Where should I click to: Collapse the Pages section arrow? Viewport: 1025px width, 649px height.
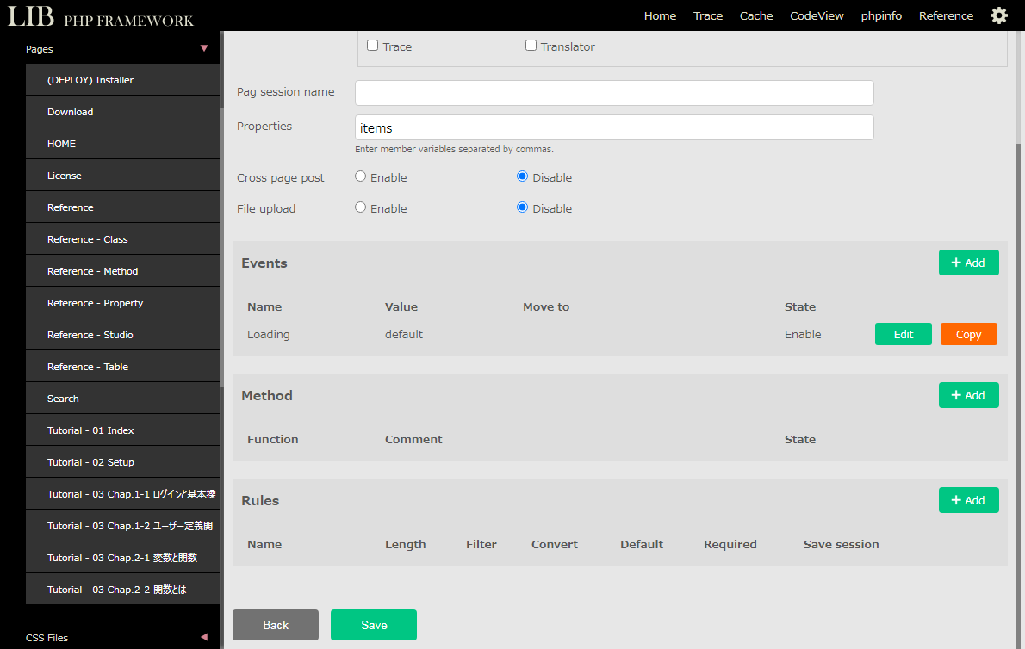[x=204, y=49]
